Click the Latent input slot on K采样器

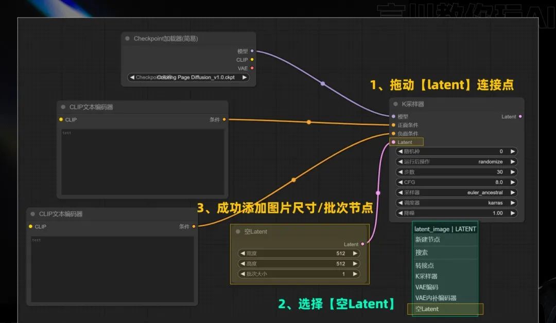coord(393,142)
